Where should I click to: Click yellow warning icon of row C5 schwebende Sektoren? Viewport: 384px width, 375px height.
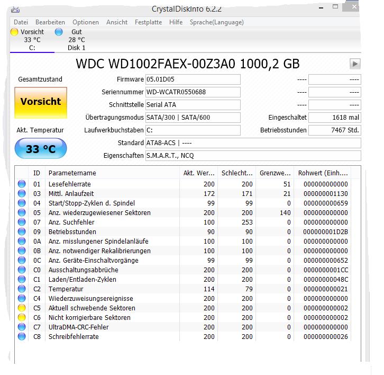pos(22,308)
